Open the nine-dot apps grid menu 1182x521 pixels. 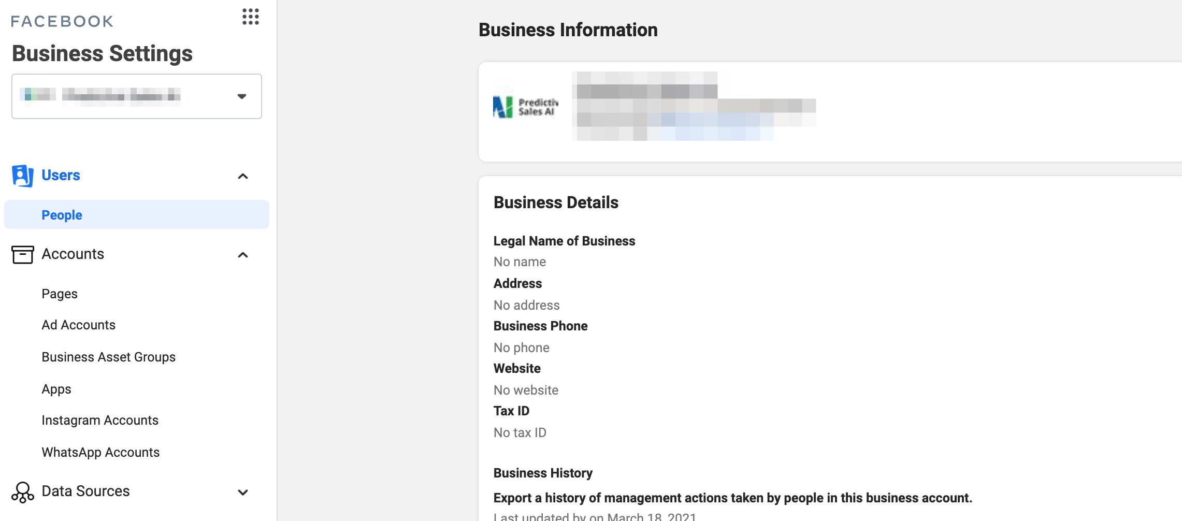coord(251,17)
